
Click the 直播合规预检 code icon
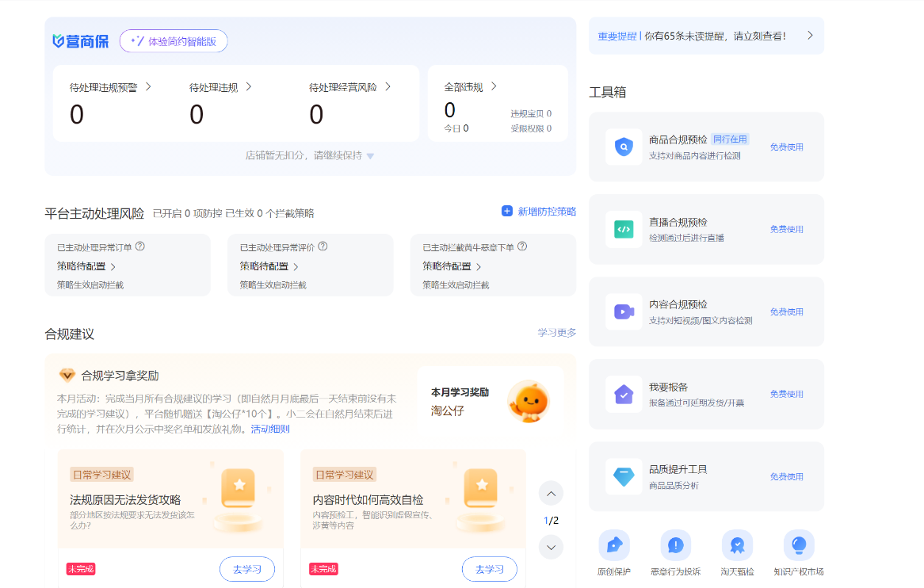click(x=624, y=230)
